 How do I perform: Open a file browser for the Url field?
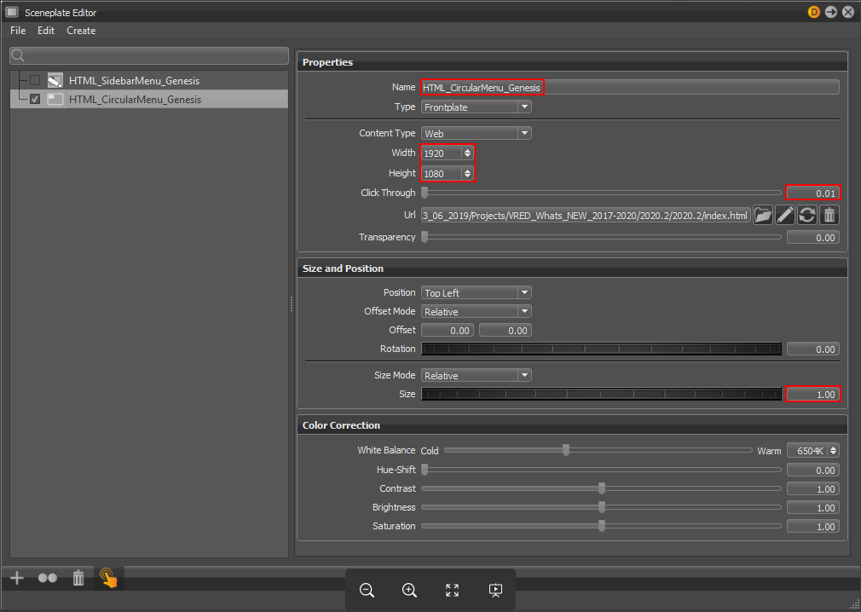[x=763, y=215]
